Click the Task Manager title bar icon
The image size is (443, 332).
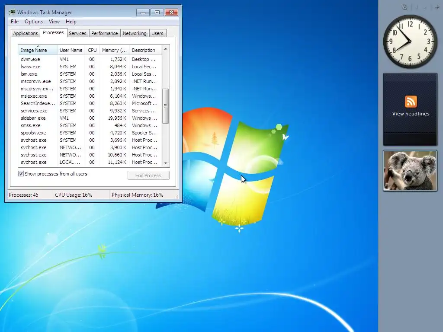point(12,12)
